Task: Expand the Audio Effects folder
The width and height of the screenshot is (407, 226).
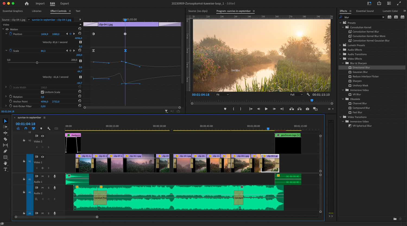Action: pyautogui.click(x=340, y=50)
